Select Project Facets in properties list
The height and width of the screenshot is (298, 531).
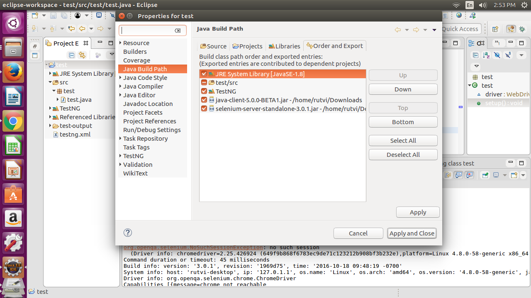point(143,112)
